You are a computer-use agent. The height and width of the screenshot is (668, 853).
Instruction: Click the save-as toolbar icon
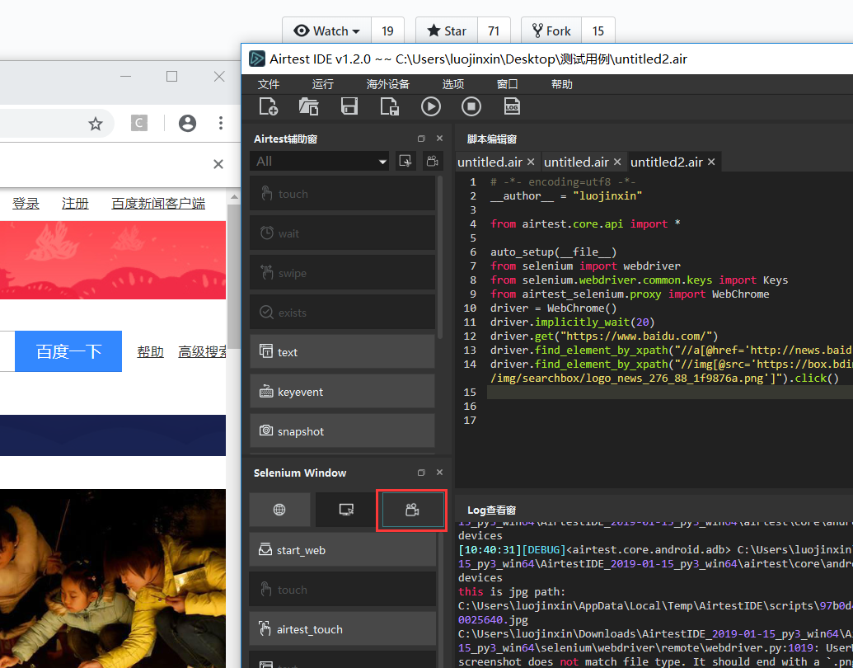390,106
